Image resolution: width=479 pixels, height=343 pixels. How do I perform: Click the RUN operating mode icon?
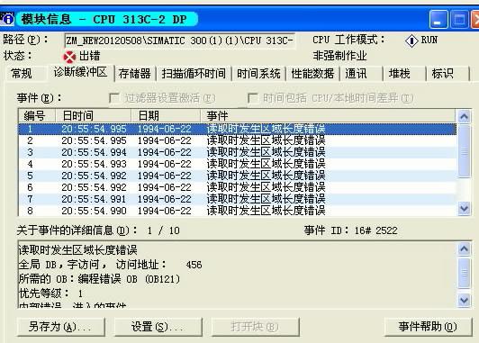(411, 41)
